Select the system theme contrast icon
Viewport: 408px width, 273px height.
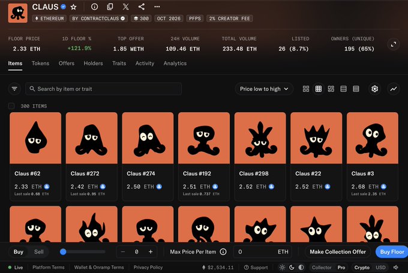pyautogui.click(x=301, y=267)
